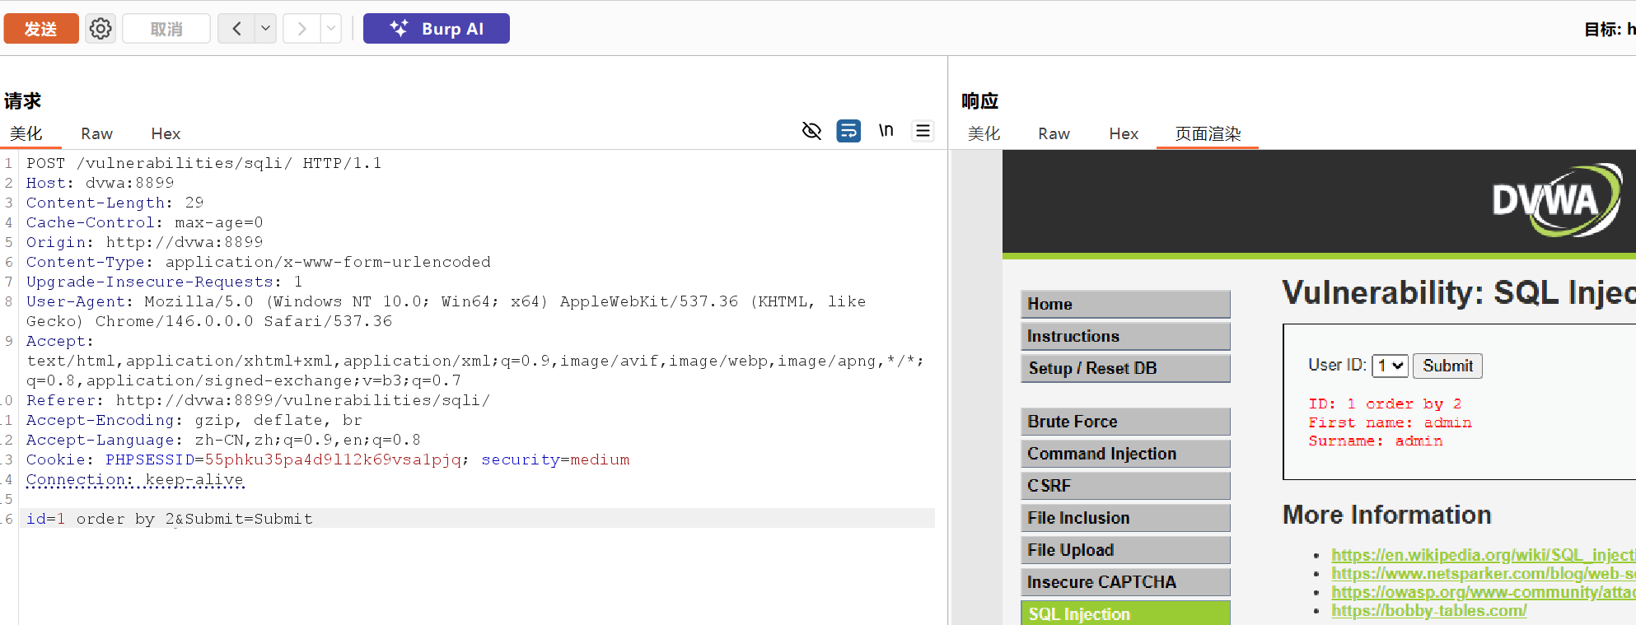Image resolution: width=1636 pixels, height=625 pixels.
Task: Click the DVWA logo in the rendered page
Action: click(x=1556, y=201)
